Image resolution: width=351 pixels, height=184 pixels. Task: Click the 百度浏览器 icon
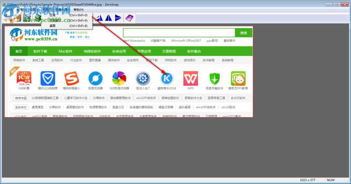coord(95,79)
